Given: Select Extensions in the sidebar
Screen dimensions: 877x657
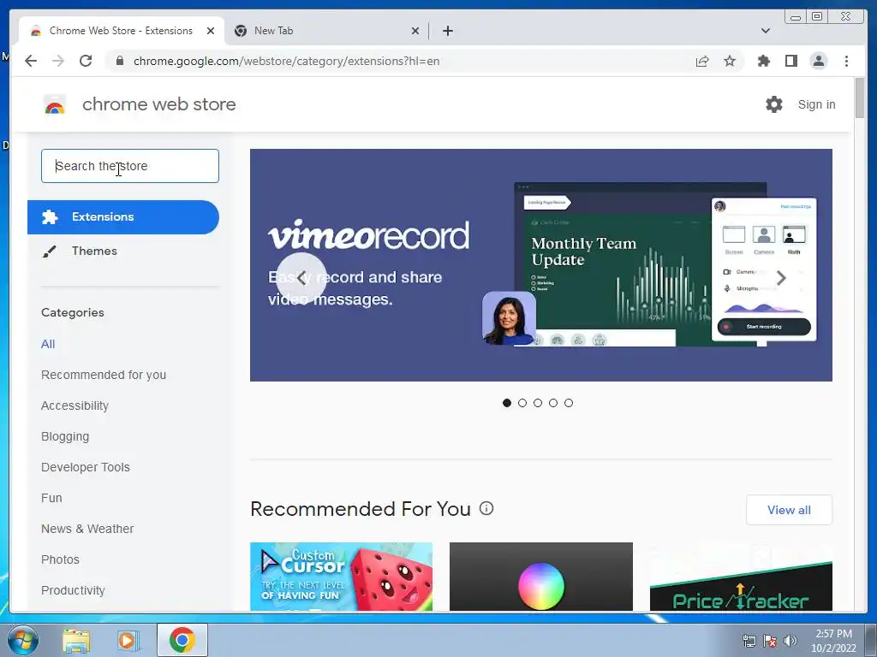Looking at the screenshot, I should 123,217.
